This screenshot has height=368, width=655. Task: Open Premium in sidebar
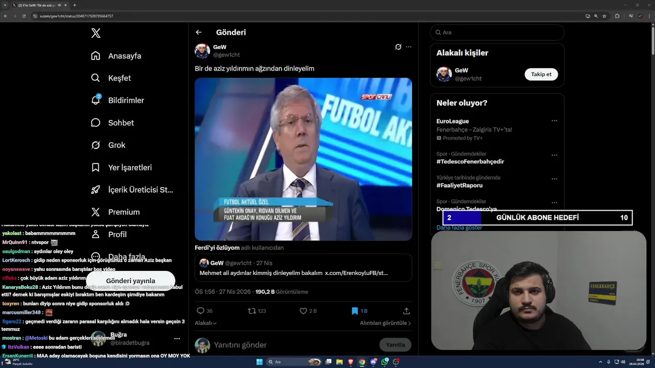pos(115,212)
